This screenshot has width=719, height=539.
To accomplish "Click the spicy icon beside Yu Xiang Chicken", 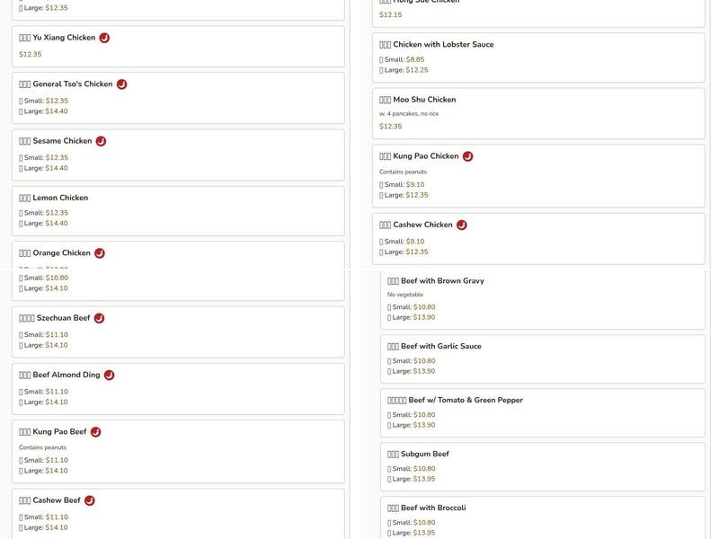I will pos(104,38).
